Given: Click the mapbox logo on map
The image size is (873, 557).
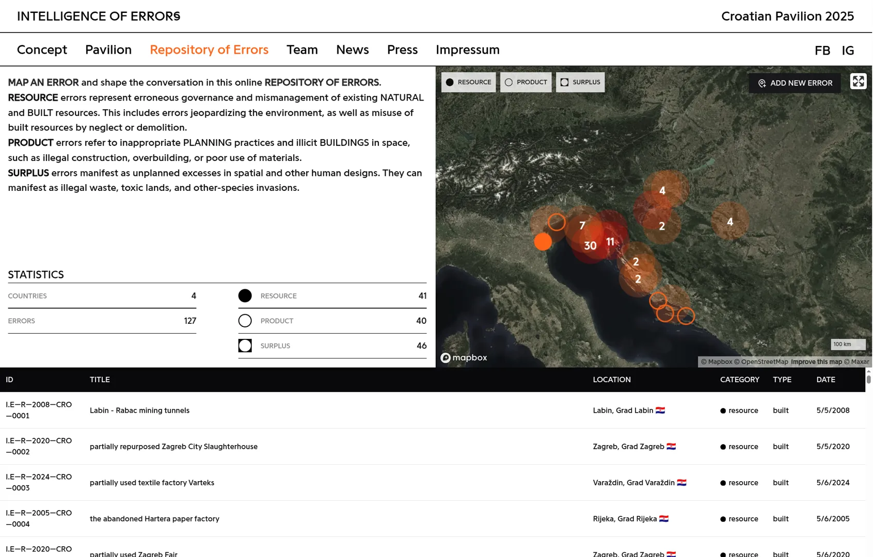Looking at the screenshot, I should pos(464,357).
